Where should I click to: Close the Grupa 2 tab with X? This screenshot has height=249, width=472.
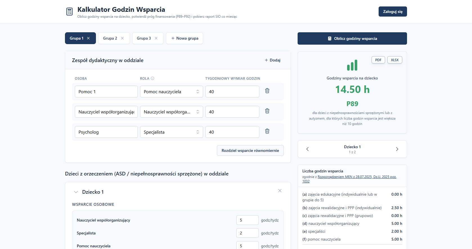click(122, 38)
